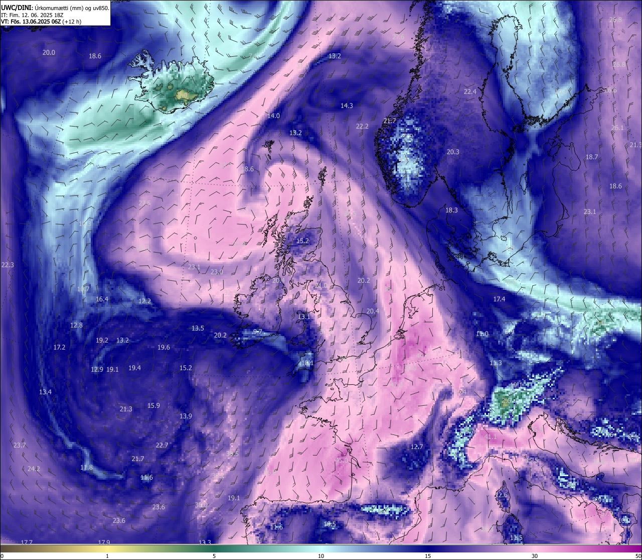Click the 27.5 value on the map
The width and height of the screenshot is (642, 560).
click(144, 203)
